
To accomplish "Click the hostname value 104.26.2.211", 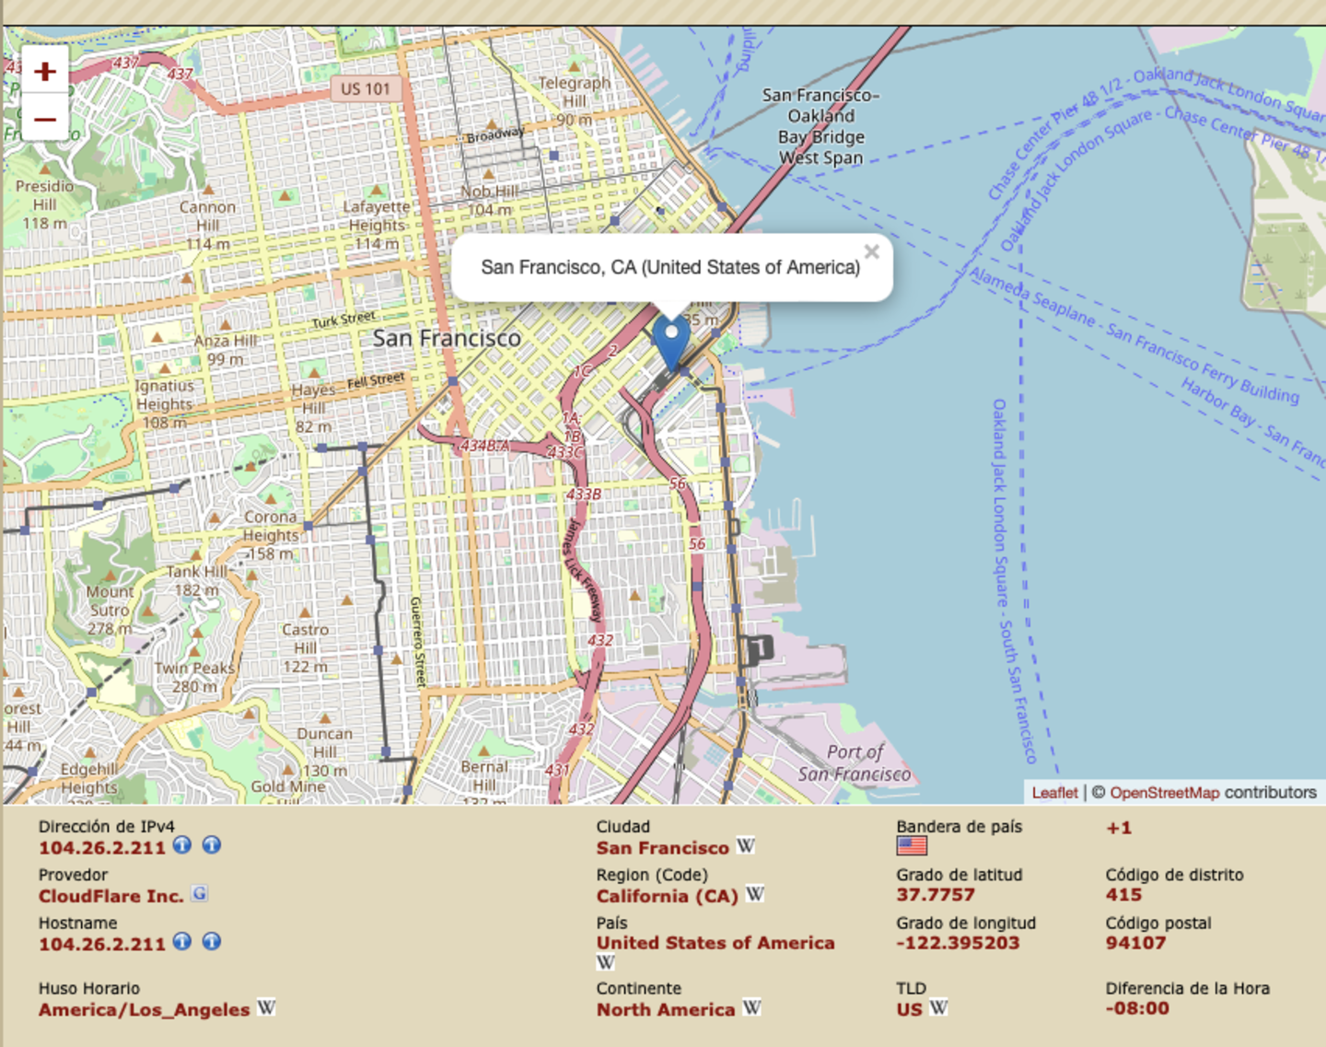I will click(102, 945).
